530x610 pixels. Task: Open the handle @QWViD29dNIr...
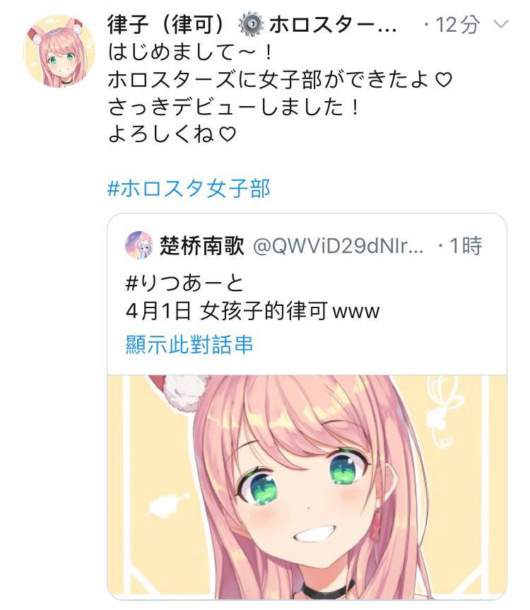click(338, 245)
